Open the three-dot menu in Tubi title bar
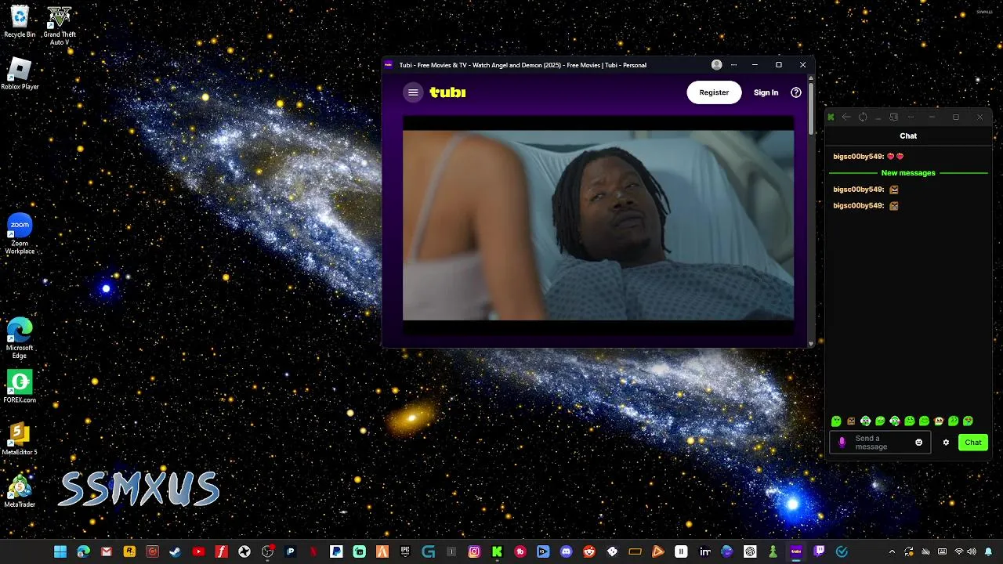The image size is (1003, 564). coord(734,65)
